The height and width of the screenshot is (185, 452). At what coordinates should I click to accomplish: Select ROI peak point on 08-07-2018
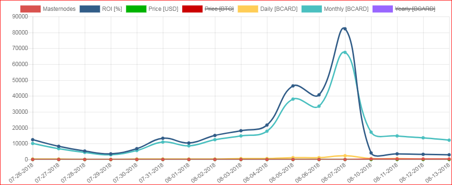(x=345, y=29)
